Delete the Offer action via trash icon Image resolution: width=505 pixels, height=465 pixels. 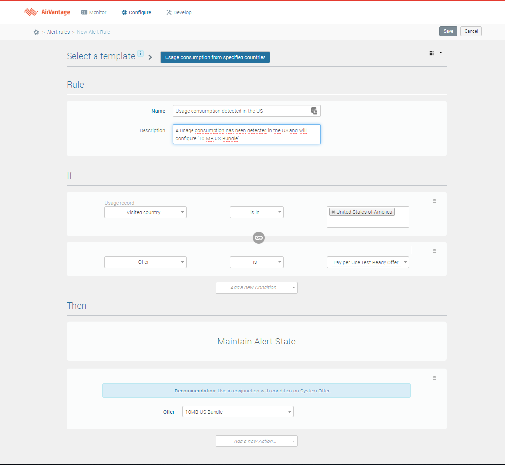pyautogui.click(x=434, y=378)
